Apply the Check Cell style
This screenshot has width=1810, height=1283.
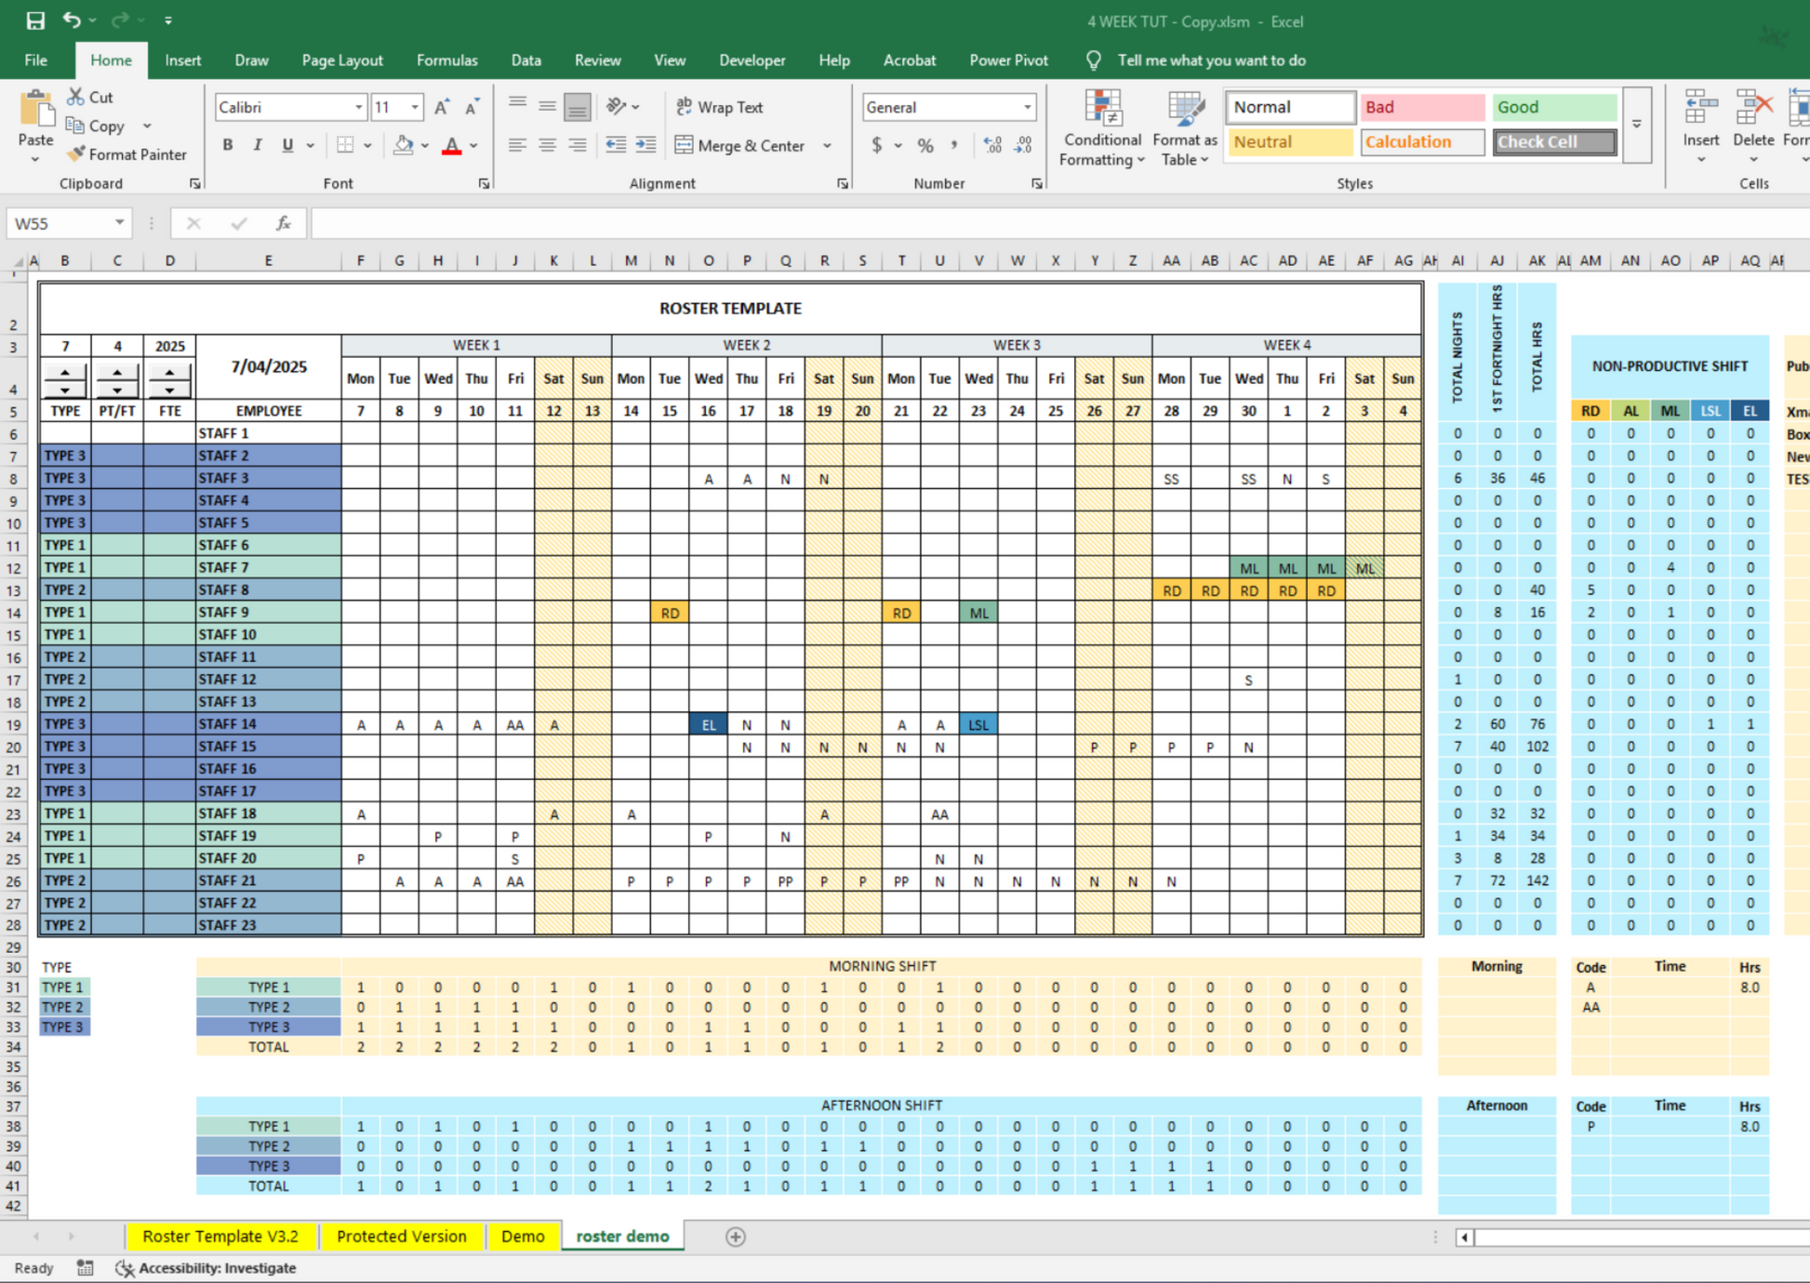pyautogui.click(x=1553, y=141)
